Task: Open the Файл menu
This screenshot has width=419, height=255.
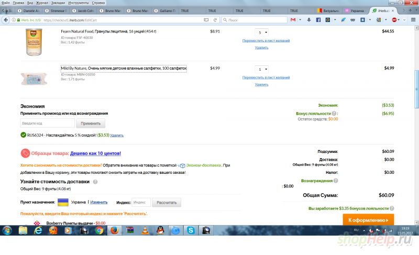Action: pyautogui.click(x=5, y=3)
